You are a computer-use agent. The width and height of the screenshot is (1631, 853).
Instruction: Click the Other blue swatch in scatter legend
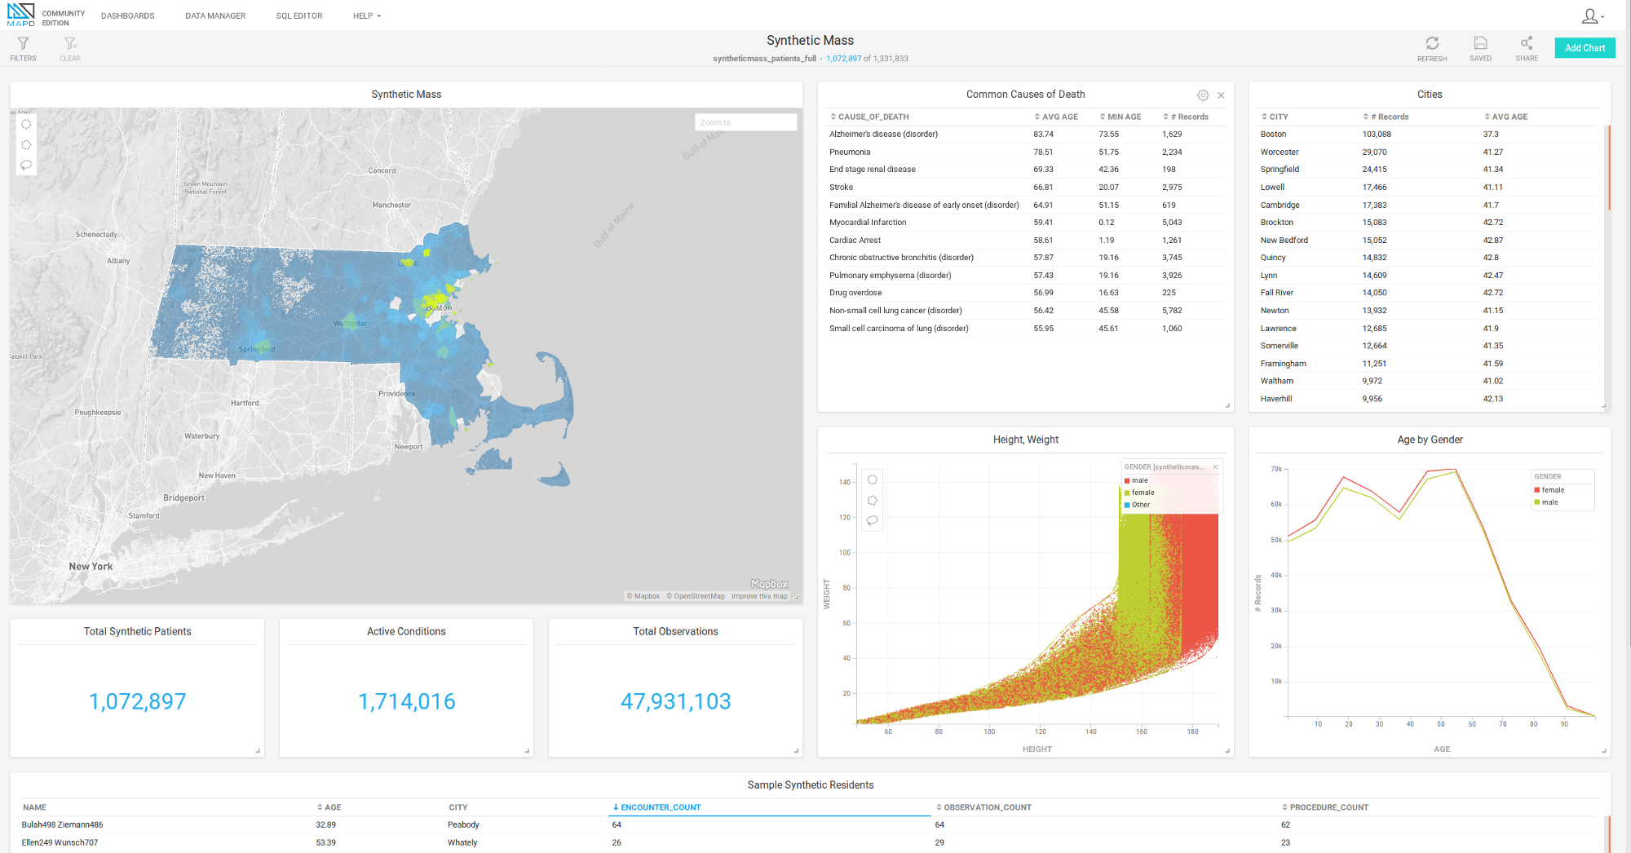(1127, 505)
